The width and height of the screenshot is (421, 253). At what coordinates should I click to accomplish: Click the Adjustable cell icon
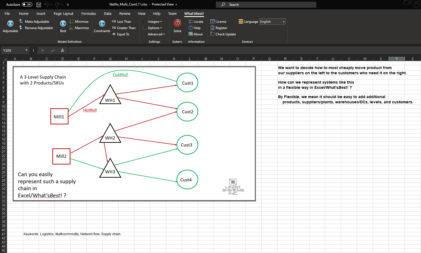[x=10, y=26]
